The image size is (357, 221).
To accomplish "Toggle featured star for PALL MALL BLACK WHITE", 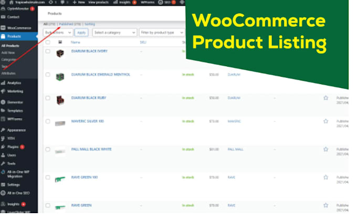I will 325,149.
